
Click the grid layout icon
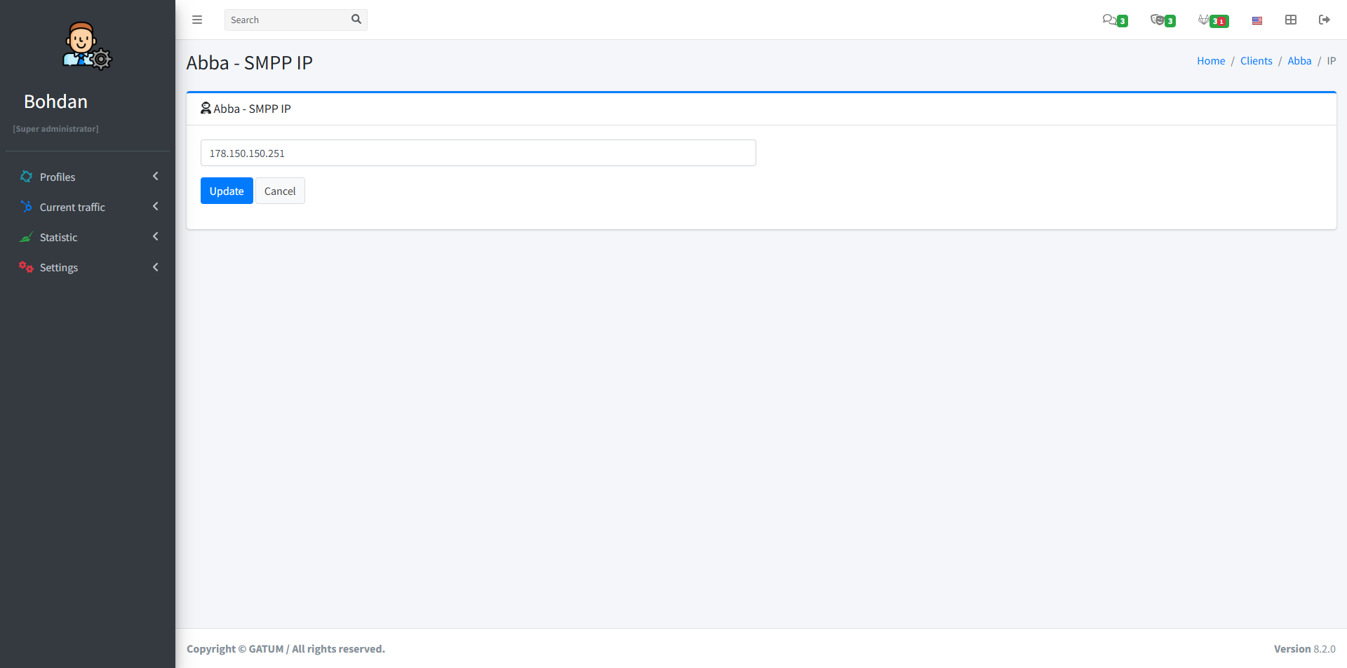[x=1291, y=20]
